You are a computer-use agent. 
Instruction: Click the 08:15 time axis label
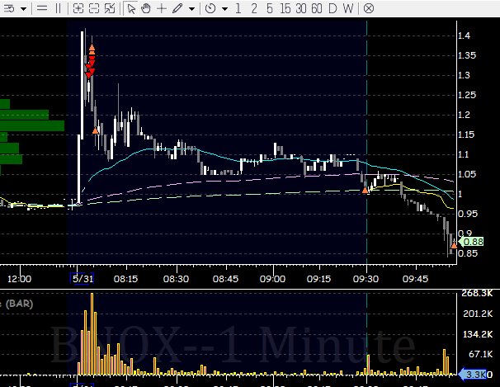click(x=125, y=279)
